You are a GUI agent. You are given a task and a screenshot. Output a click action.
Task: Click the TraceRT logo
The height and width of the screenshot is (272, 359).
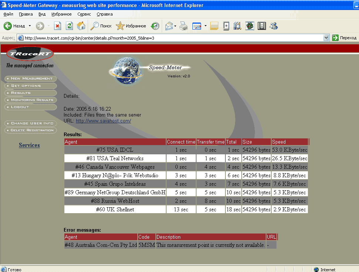point(30,54)
